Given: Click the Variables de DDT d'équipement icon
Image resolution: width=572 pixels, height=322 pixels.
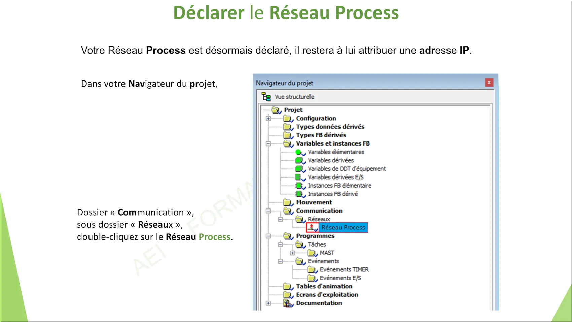Looking at the screenshot, I should 300,169.
